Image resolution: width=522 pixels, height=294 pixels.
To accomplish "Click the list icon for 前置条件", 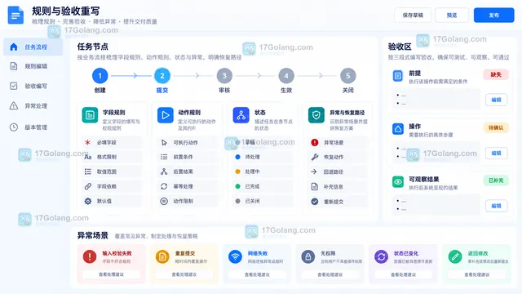I will [x=164, y=157].
